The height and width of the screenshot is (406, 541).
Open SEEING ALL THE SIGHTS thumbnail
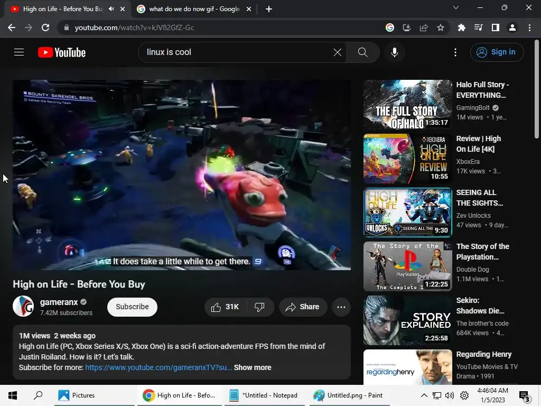coord(408,213)
